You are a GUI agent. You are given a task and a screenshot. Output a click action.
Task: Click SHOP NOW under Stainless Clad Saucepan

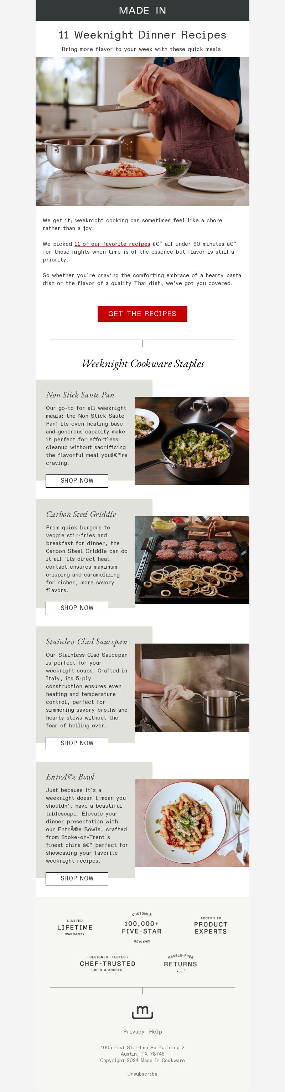pyautogui.click(x=77, y=743)
